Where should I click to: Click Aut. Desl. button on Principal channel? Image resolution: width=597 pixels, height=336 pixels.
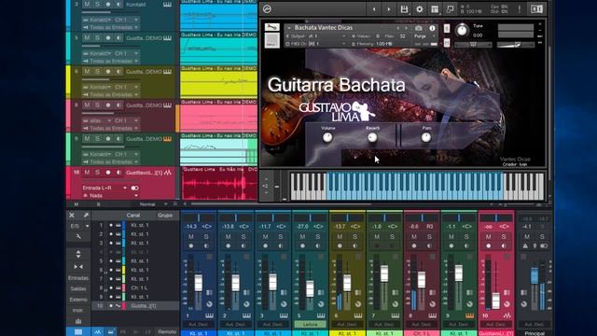(535, 325)
